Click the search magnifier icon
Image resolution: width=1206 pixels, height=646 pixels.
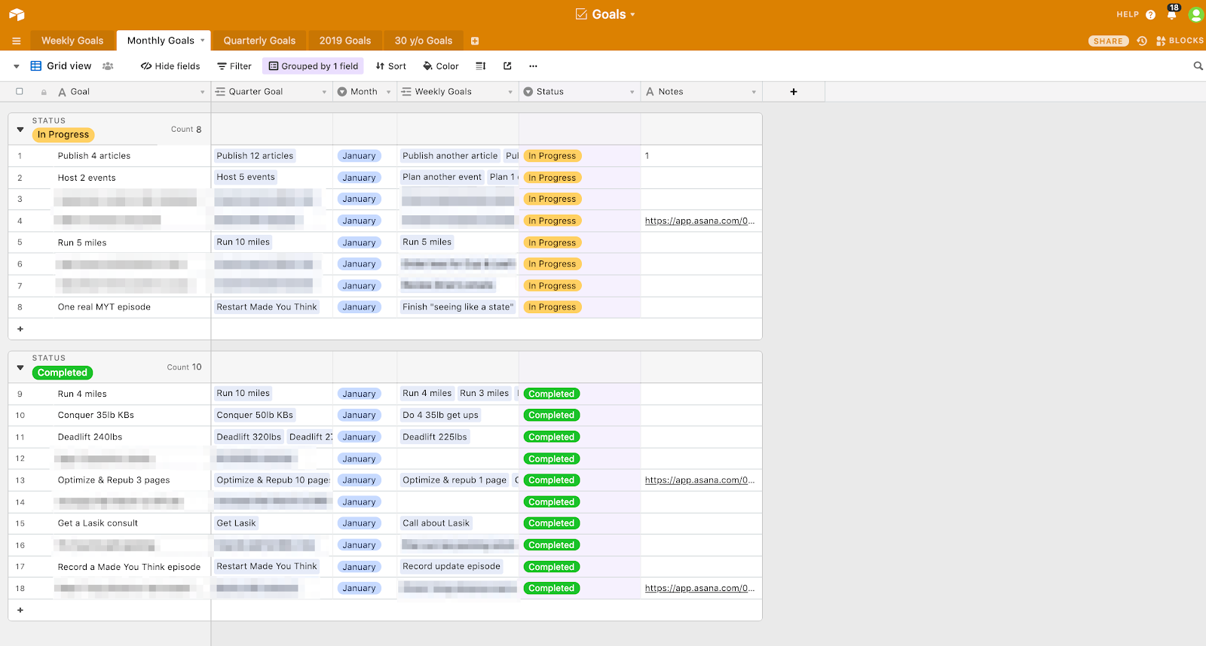(x=1198, y=66)
